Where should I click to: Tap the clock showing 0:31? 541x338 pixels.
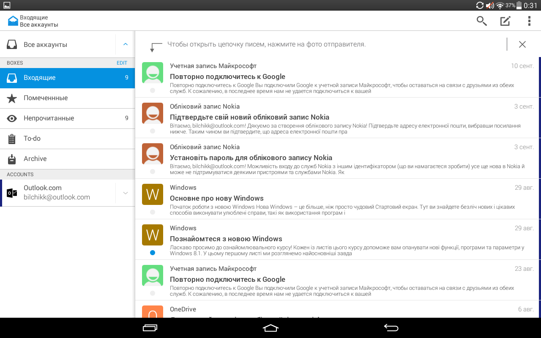coord(530,5)
